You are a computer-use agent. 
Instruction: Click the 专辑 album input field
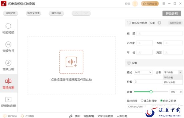[173, 43]
